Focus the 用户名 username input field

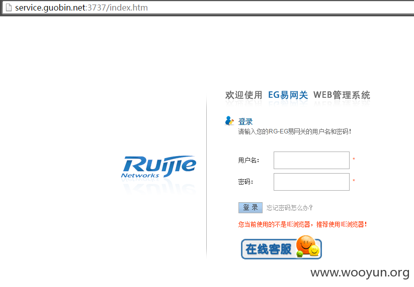tap(311, 160)
